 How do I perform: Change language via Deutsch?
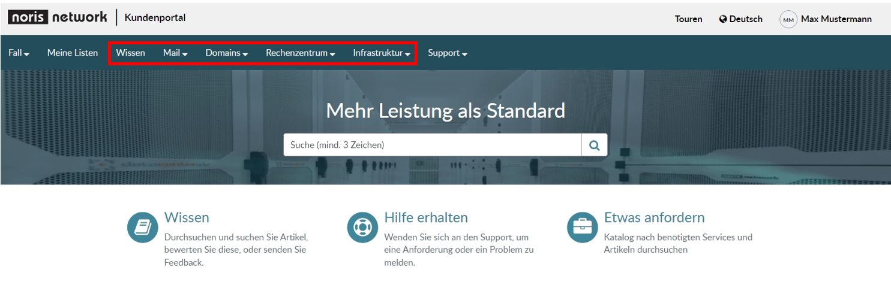pos(746,19)
